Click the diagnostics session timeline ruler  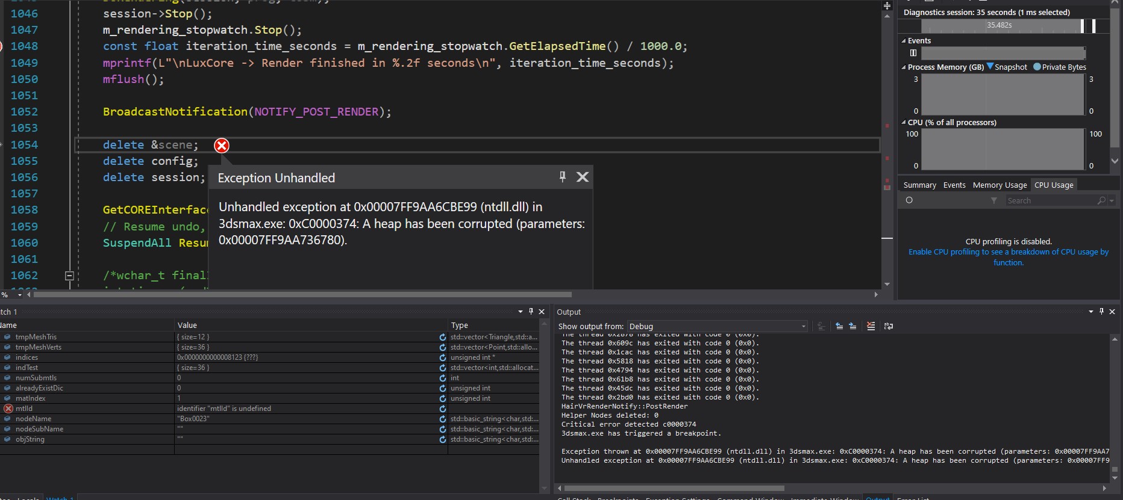point(1000,26)
